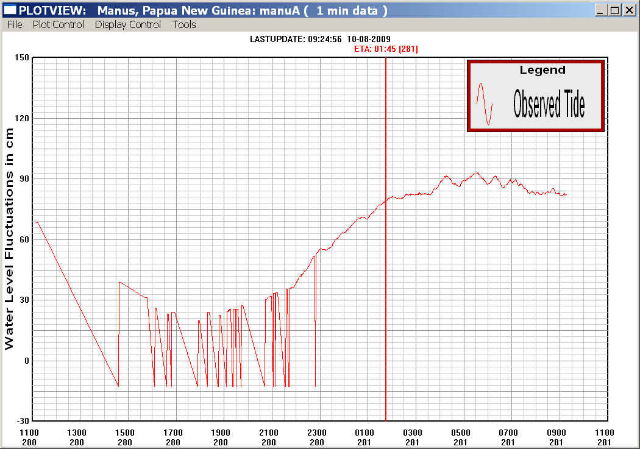
Task: Maximize the PLOTVIEW window
Action: coord(614,10)
